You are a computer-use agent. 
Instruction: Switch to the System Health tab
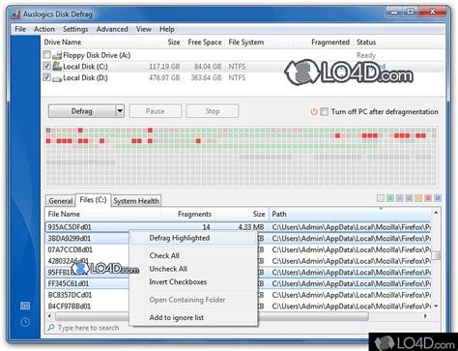click(x=136, y=201)
